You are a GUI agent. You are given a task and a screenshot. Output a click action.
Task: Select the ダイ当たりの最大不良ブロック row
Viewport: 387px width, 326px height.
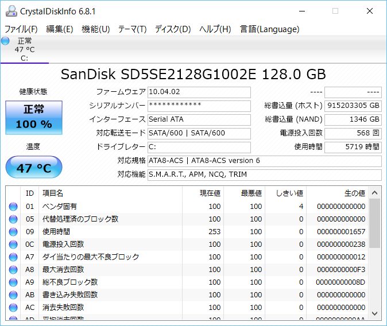coord(188,257)
